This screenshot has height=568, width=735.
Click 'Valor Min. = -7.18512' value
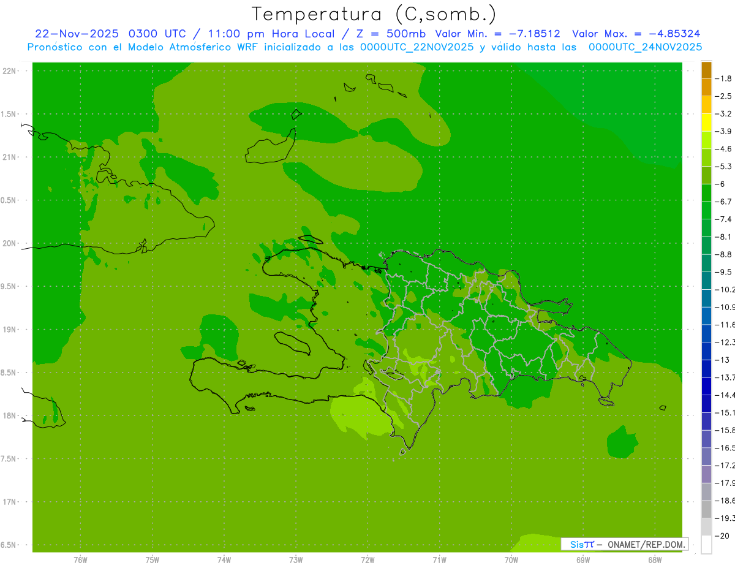[x=497, y=34]
